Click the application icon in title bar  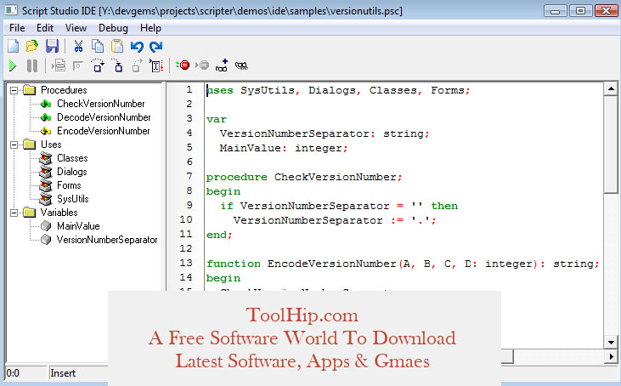coord(11,10)
